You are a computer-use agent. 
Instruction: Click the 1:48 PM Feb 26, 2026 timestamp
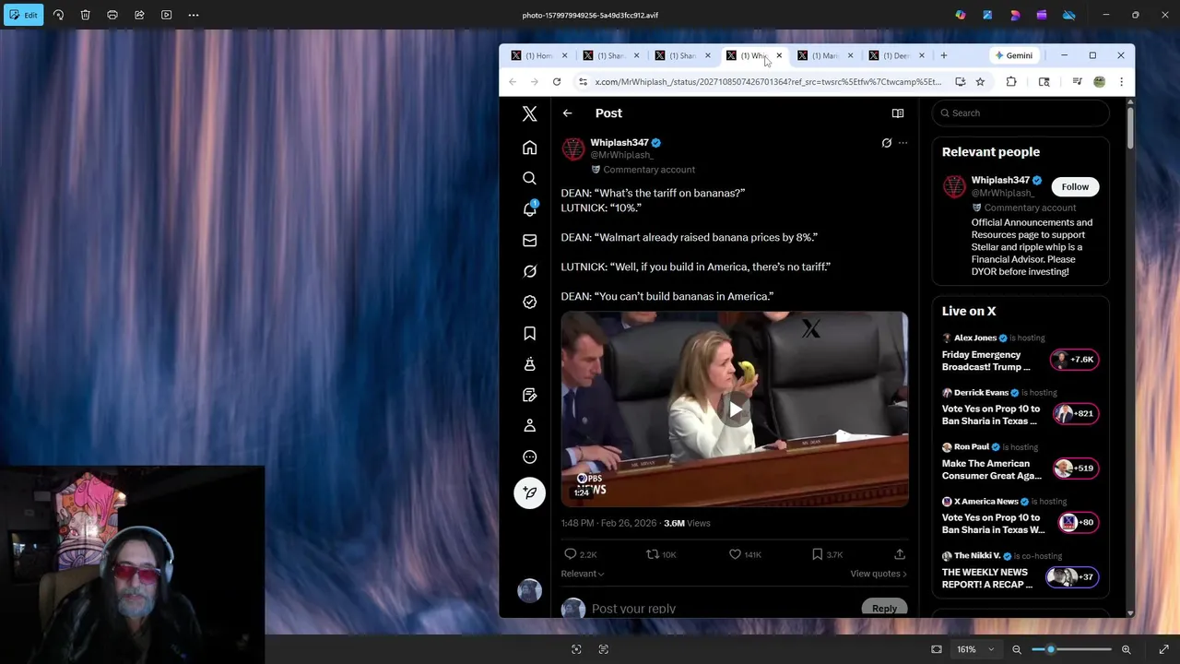tap(608, 523)
